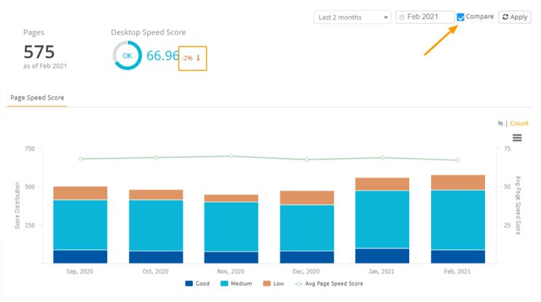
Task: Click the Sep, 2020 avg score line point
Action: point(80,159)
